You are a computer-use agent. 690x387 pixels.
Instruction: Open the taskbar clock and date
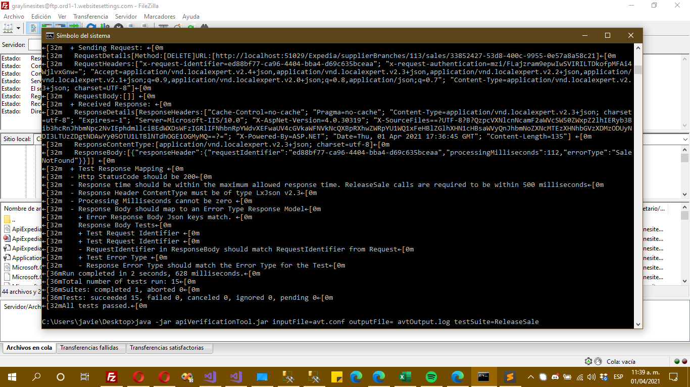pyautogui.click(x=645, y=377)
